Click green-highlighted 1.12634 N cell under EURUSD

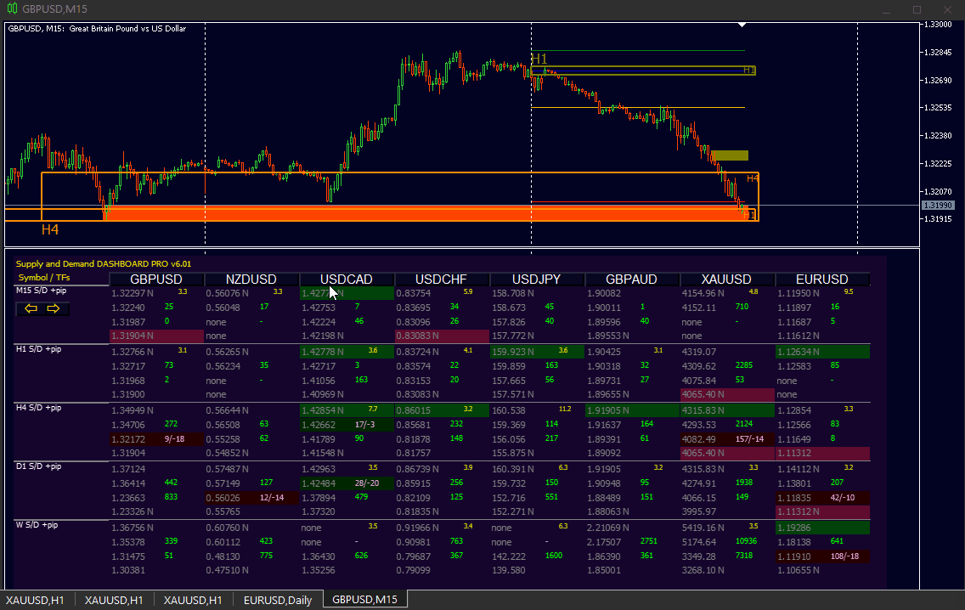(x=822, y=352)
